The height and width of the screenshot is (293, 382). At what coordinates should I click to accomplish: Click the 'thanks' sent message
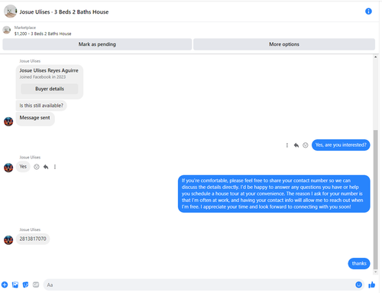pyautogui.click(x=359, y=263)
